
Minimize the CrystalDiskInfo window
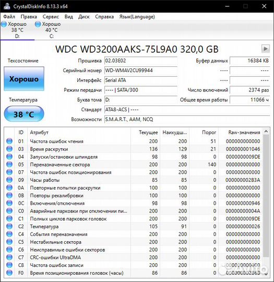pos(227,6)
